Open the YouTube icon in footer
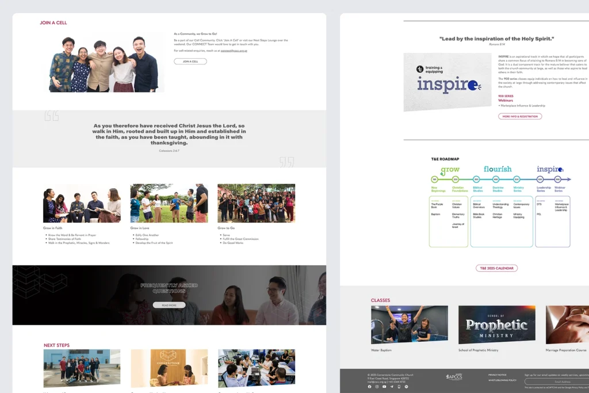This screenshot has height=393, width=589. (x=385, y=387)
